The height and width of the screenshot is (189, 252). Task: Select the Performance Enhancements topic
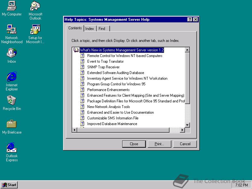(x=108, y=90)
